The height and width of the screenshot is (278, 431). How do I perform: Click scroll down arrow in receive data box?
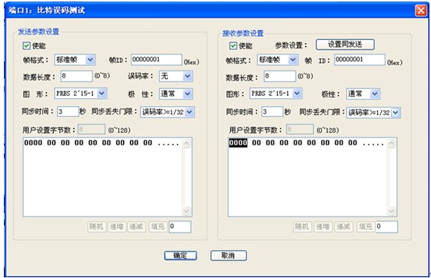[x=391, y=211]
